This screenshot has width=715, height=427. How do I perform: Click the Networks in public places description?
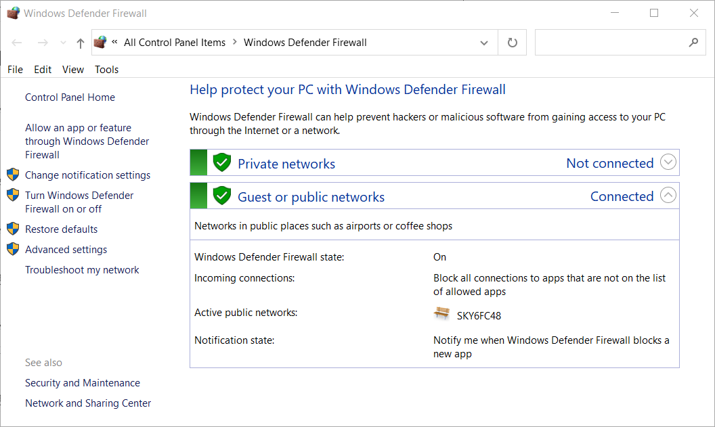point(323,226)
